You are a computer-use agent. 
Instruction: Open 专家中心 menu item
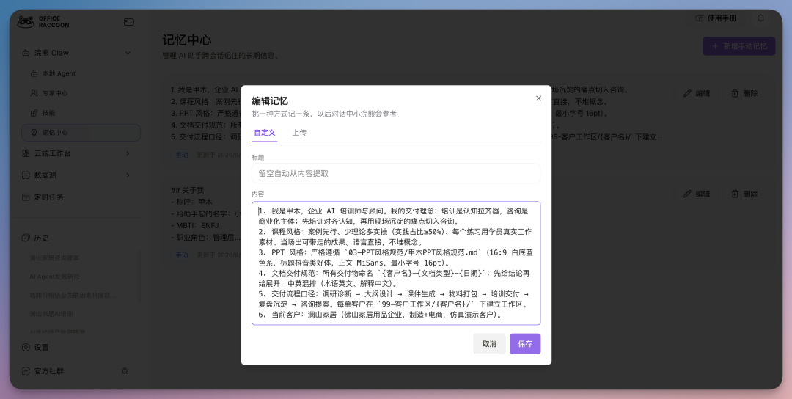click(81, 93)
